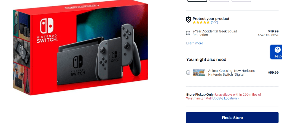Select the third option box at top
This screenshot has width=282, height=124.
pyautogui.click(x=241, y=1)
